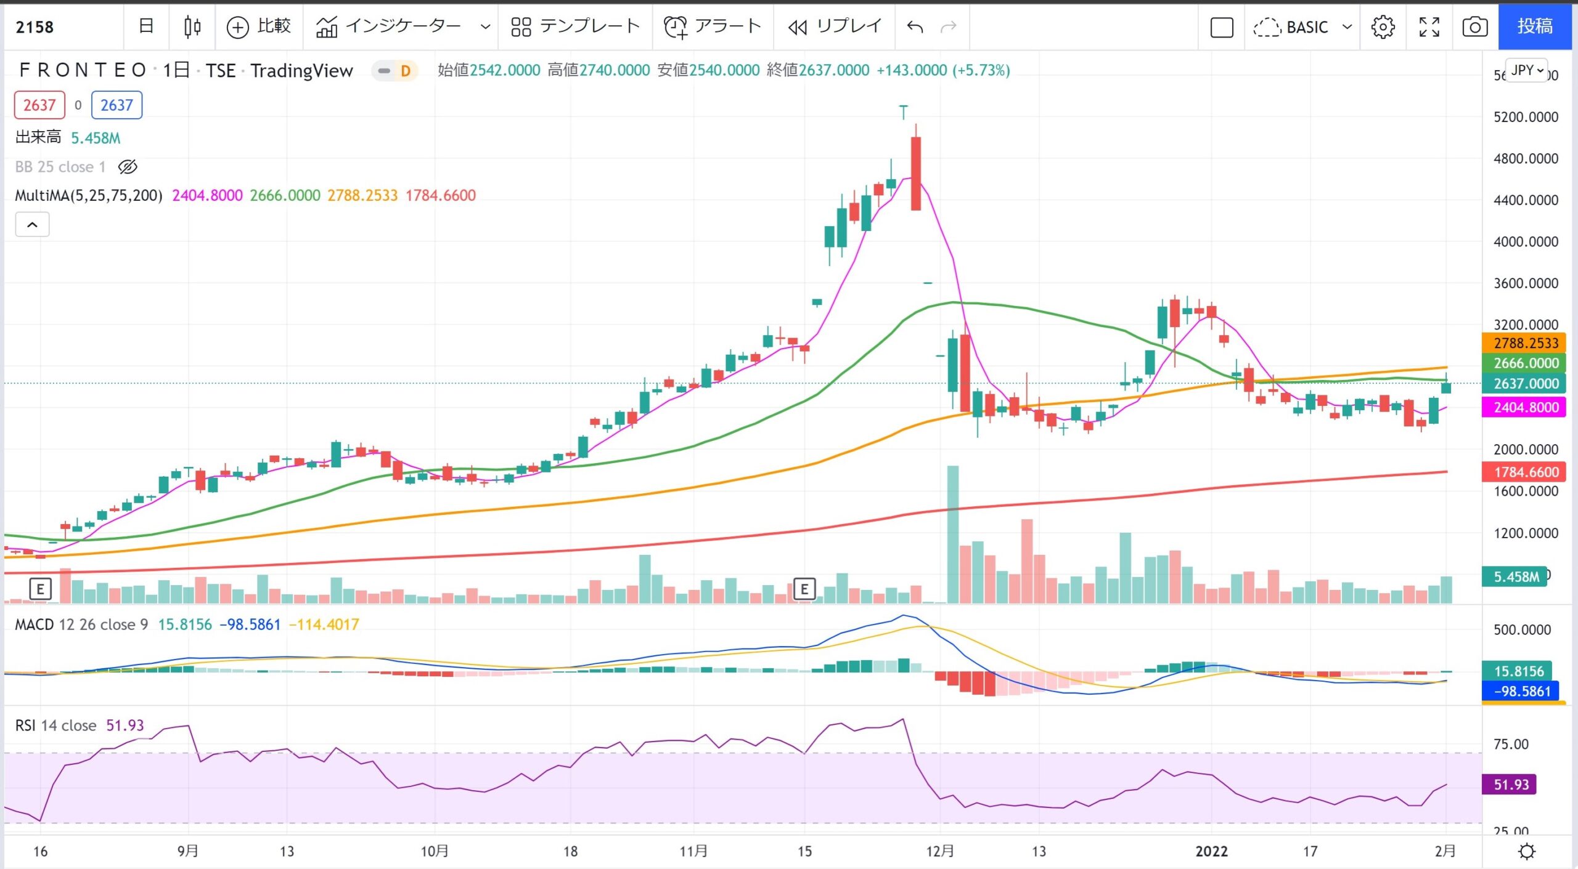
Task: Select the RSI 14 close legend
Action: point(55,726)
